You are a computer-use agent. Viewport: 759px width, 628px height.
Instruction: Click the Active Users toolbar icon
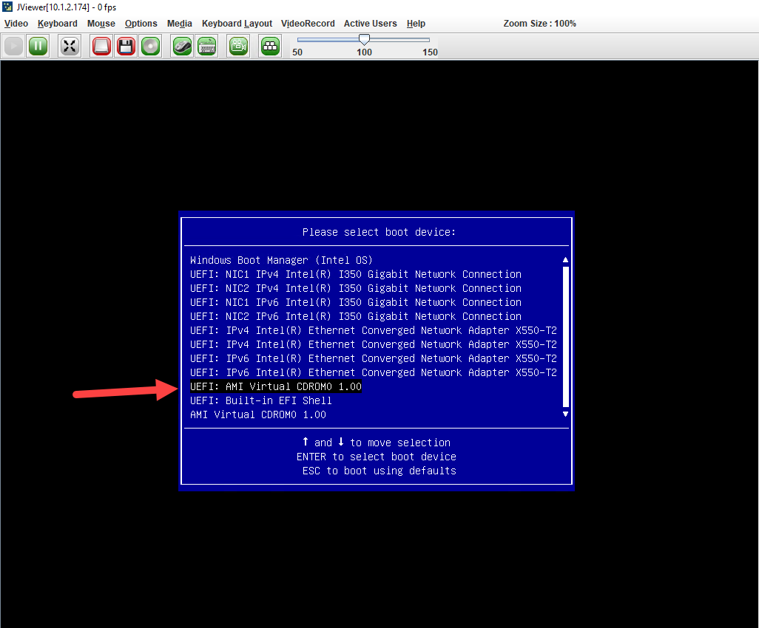click(269, 46)
